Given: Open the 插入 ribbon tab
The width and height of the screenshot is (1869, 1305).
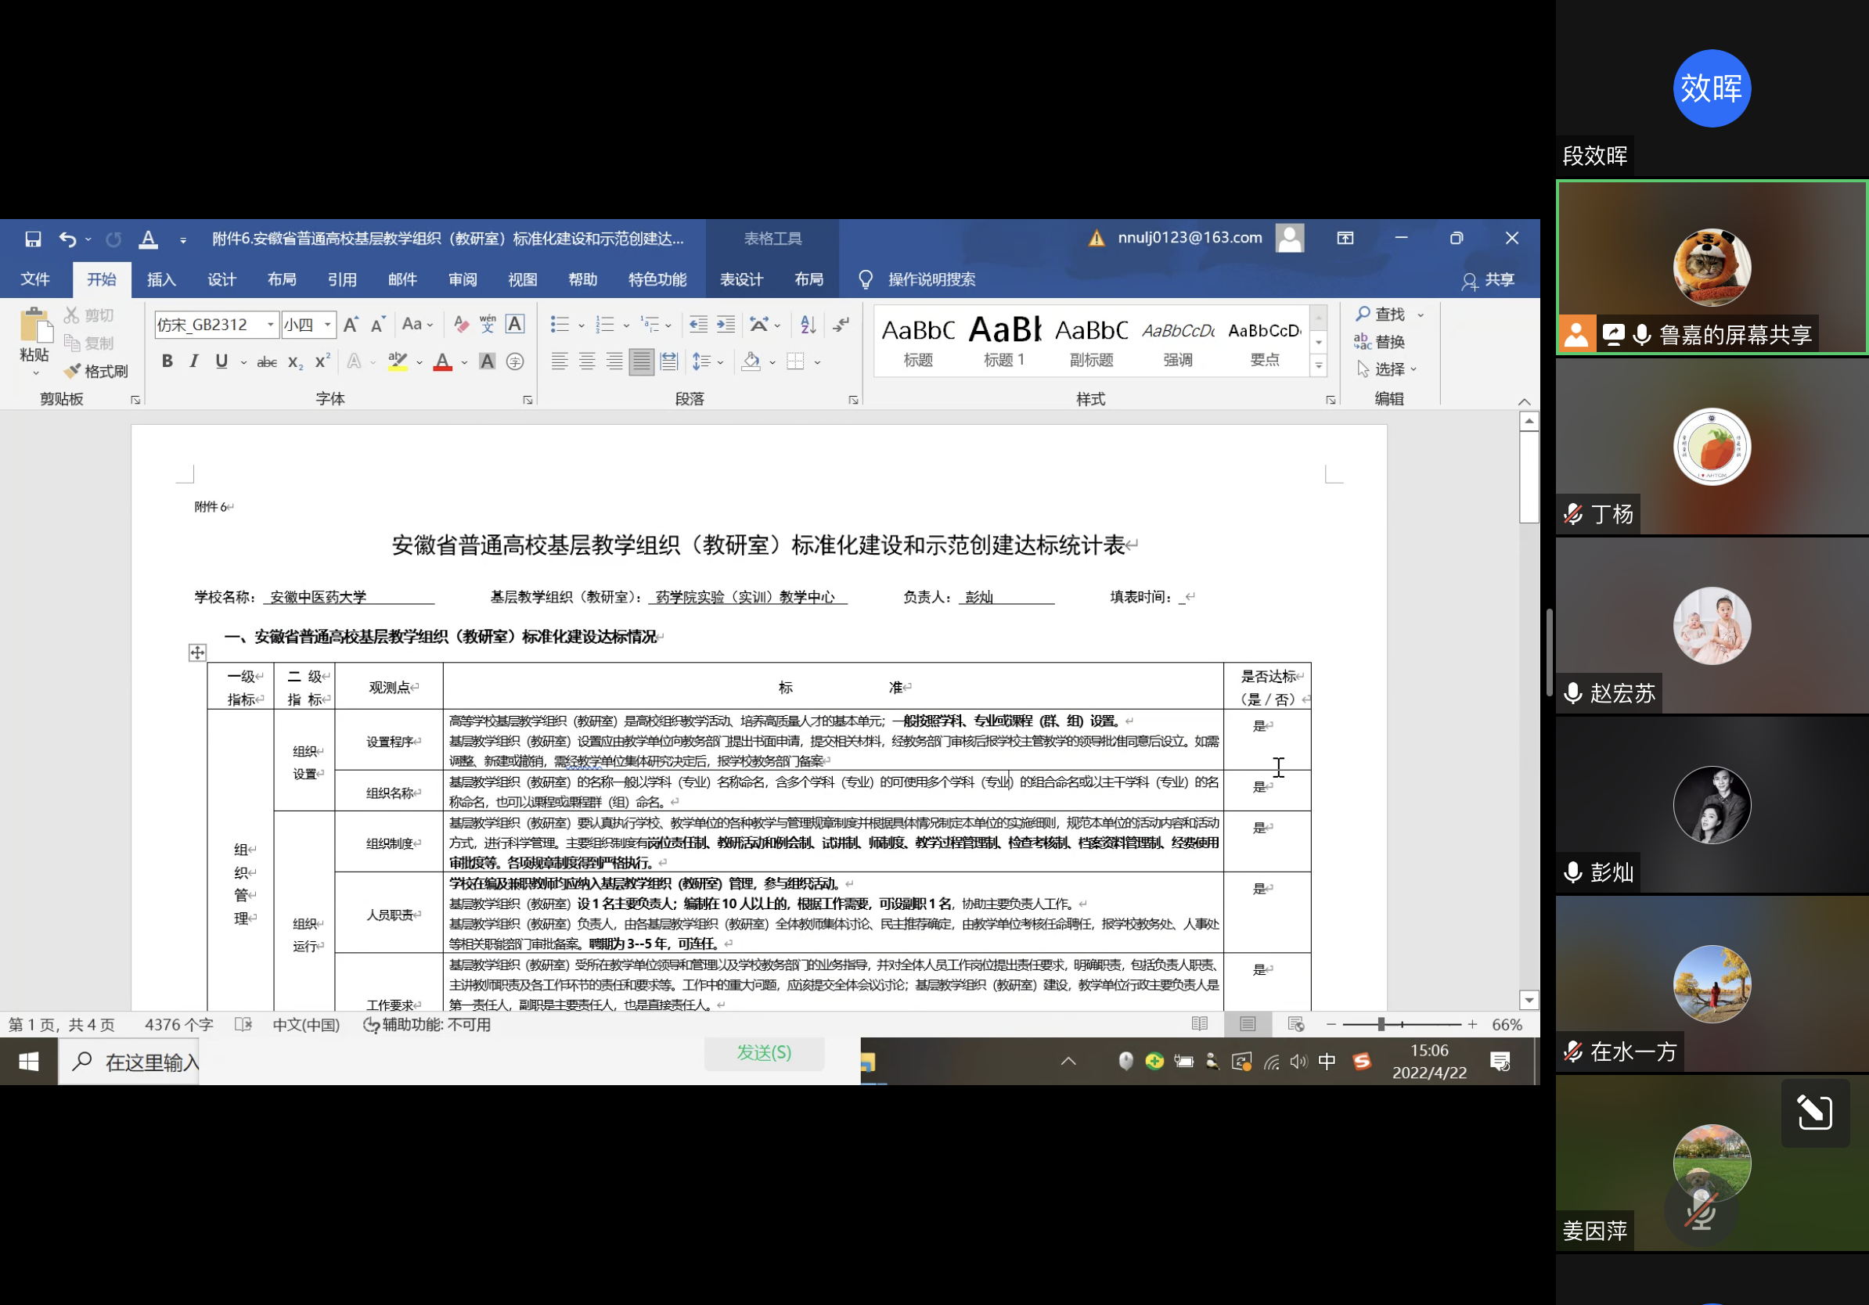Looking at the screenshot, I should pos(161,279).
